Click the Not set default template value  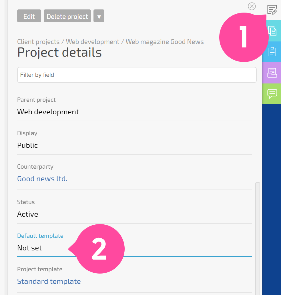pyautogui.click(x=29, y=248)
